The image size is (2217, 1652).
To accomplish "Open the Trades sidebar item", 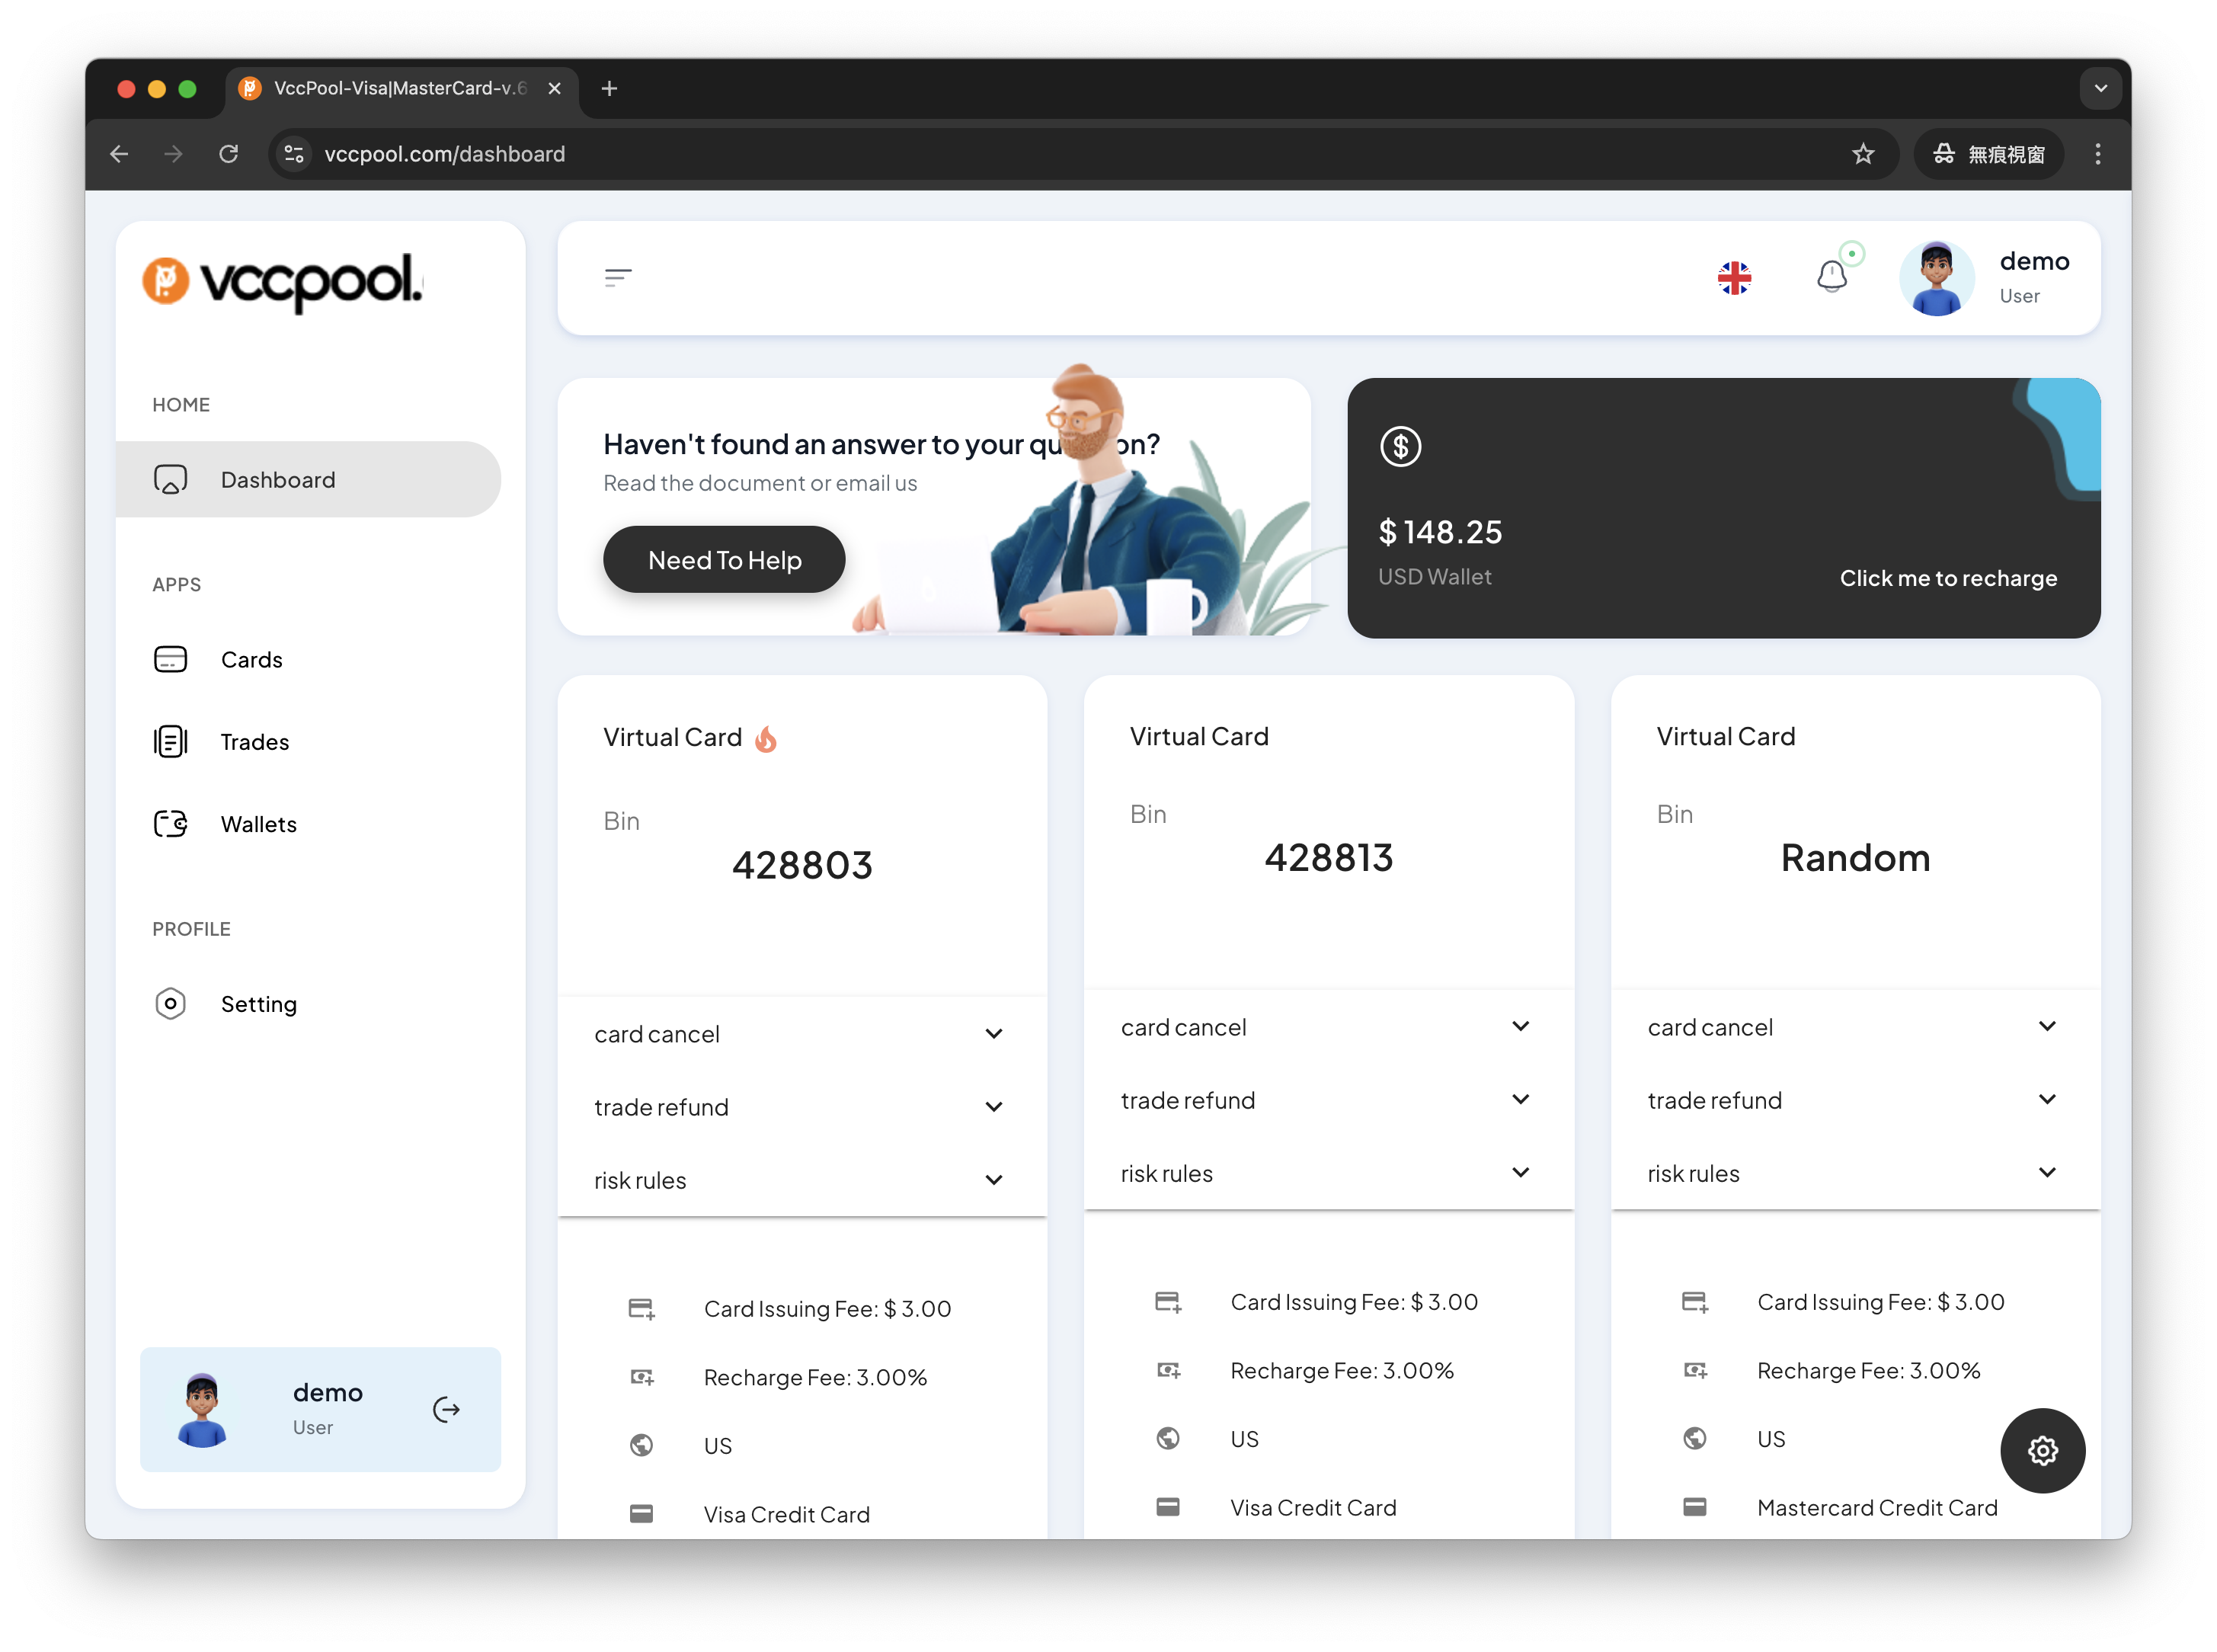I will pyautogui.click(x=254, y=742).
